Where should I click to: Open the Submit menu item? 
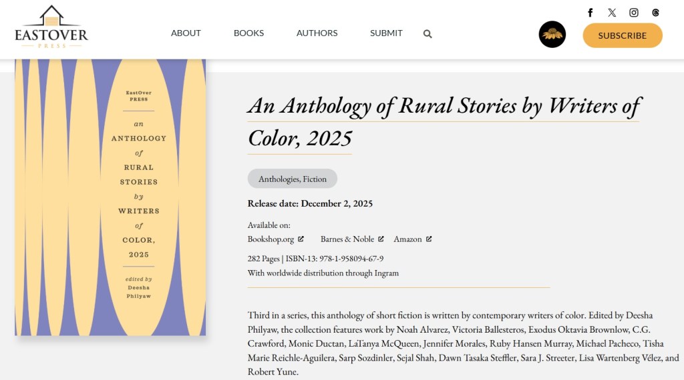pyautogui.click(x=386, y=33)
